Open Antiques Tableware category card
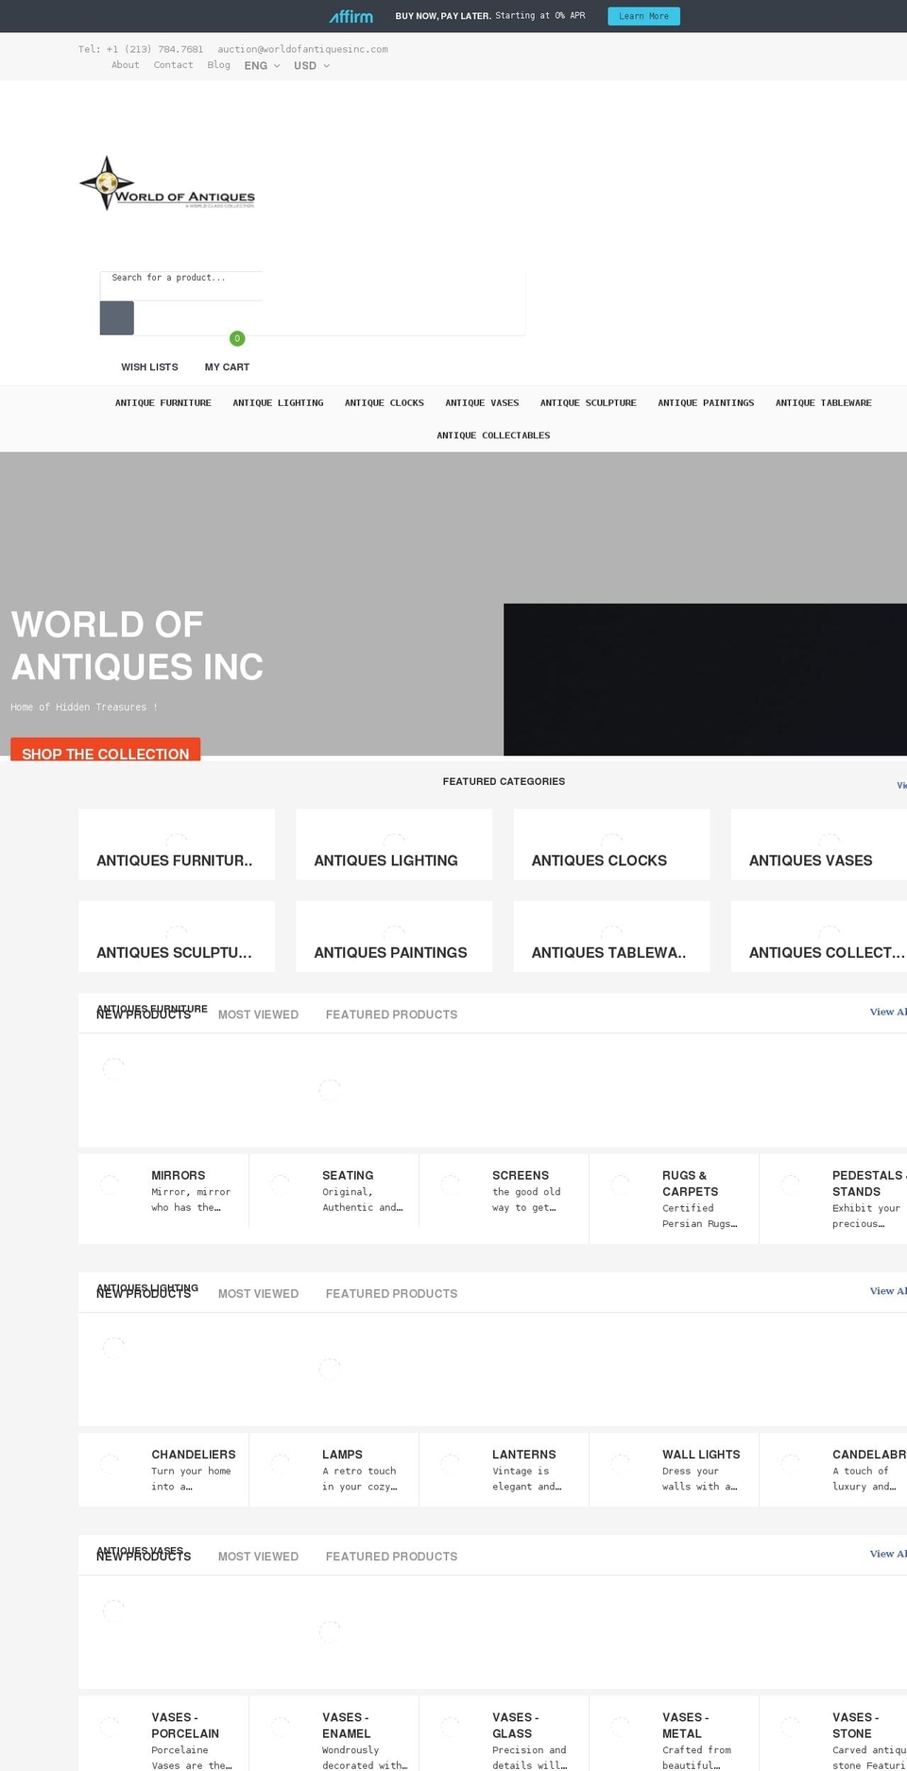This screenshot has height=1771, width=907. [x=611, y=936]
